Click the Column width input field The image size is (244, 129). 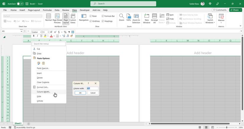point(92,88)
